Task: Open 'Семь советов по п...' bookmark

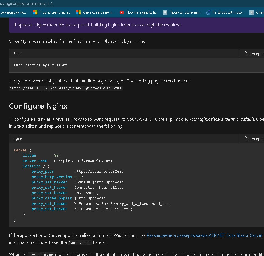Action: 95,12
